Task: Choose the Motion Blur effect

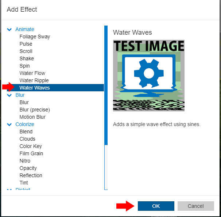Action: [x=32, y=117]
